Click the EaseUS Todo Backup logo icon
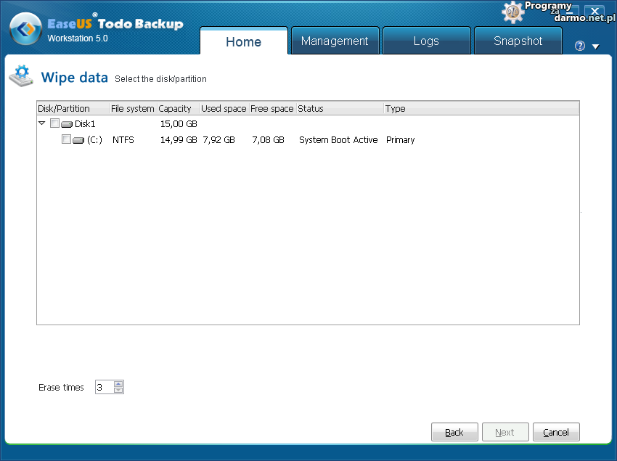This screenshot has height=461, width=617. click(x=26, y=29)
